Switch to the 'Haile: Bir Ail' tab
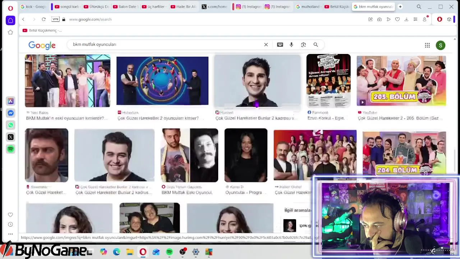The image size is (460, 259). [x=183, y=6]
